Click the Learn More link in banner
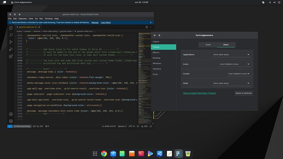Viewport: 283px width, 159px height. 106,23
